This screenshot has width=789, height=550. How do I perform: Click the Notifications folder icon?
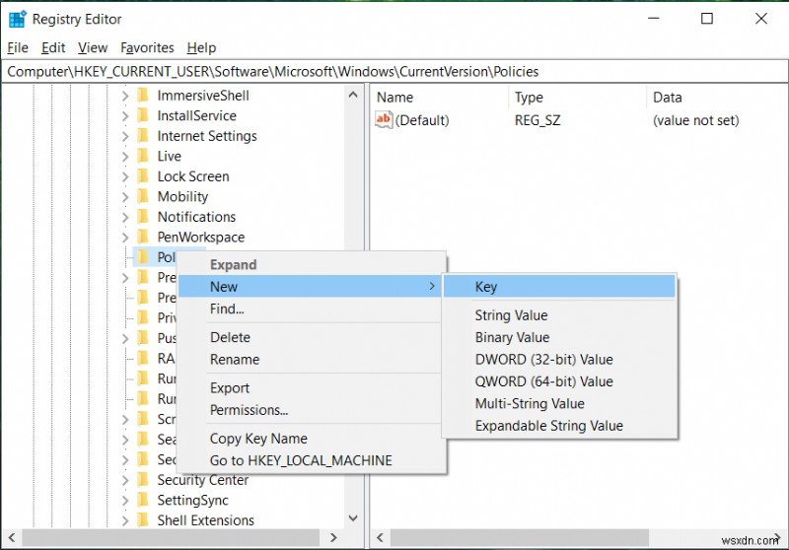(x=143, y=217)
